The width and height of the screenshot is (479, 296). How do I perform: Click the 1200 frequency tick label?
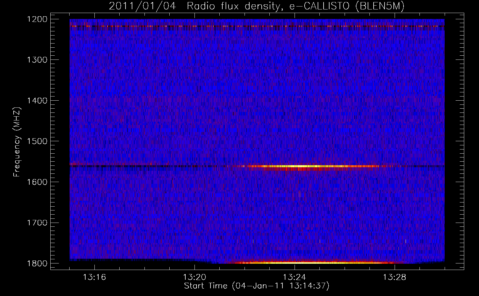pos(37,19)
